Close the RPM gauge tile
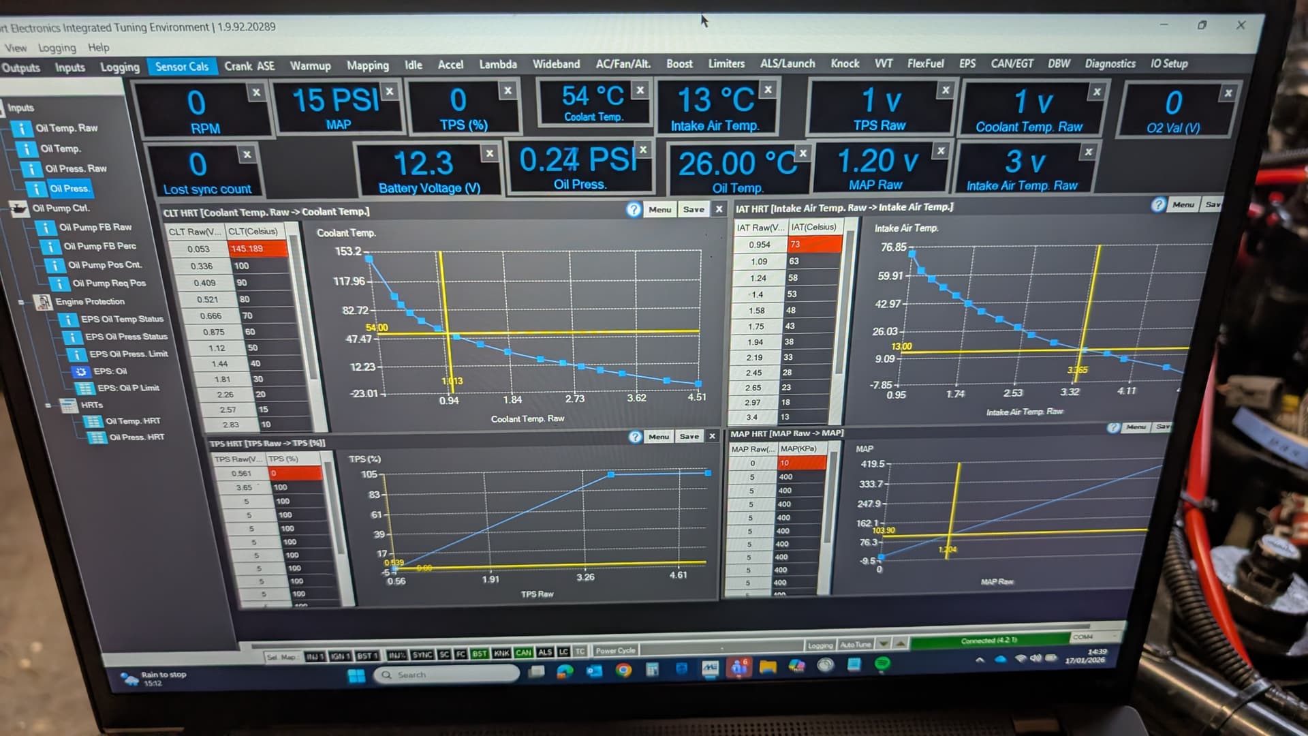 point(256,93)
